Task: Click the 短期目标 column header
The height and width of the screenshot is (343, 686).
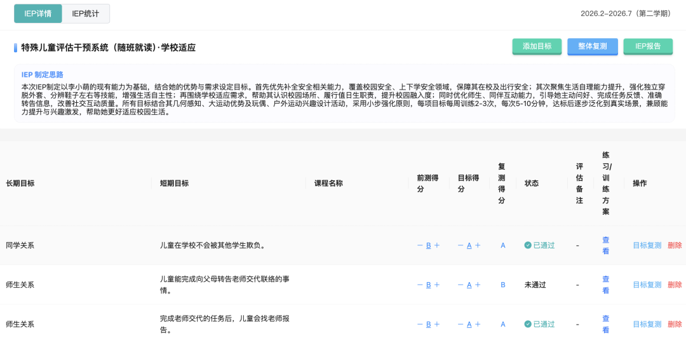Action: coord(175,184)
